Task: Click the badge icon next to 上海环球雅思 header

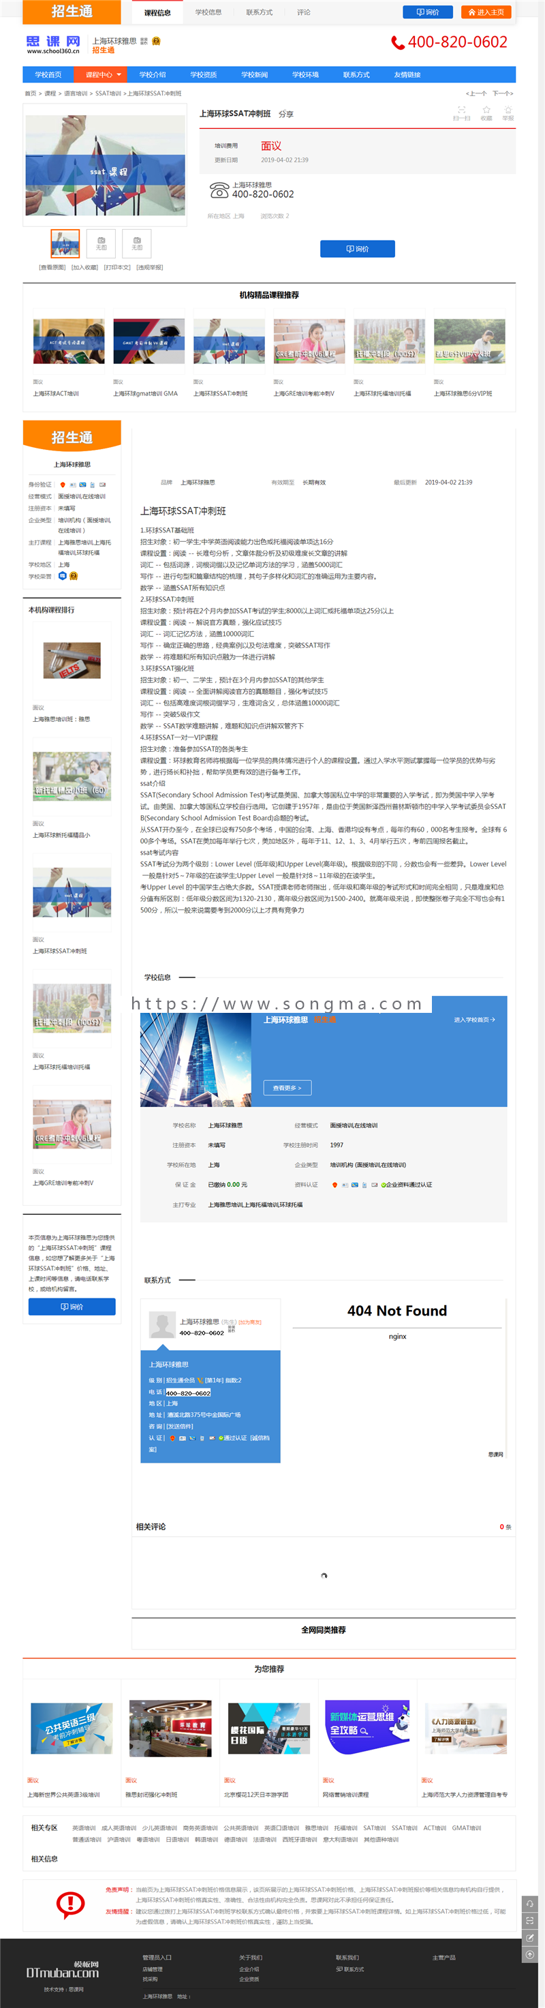Action: coord(156,42)
